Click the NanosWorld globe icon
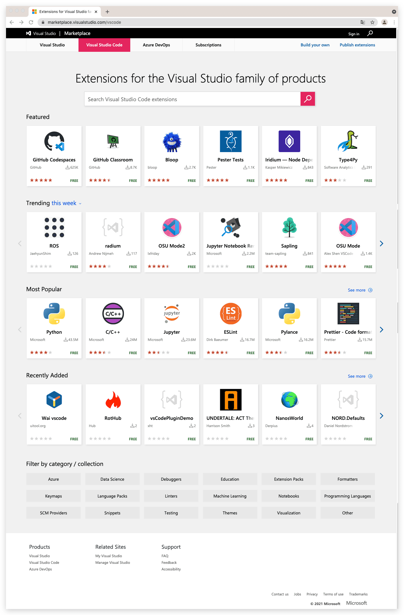 [x=289, y=400]
